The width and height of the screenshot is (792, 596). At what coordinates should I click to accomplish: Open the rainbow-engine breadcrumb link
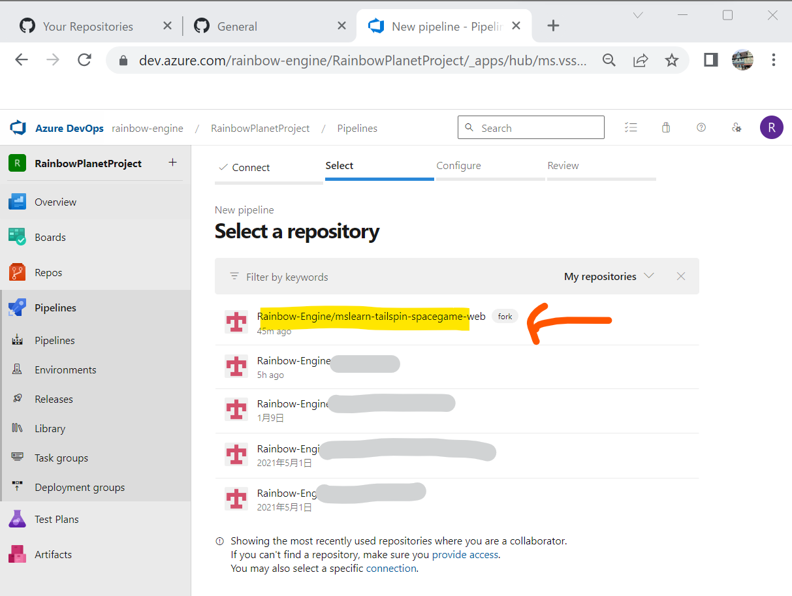click(148, 128)
